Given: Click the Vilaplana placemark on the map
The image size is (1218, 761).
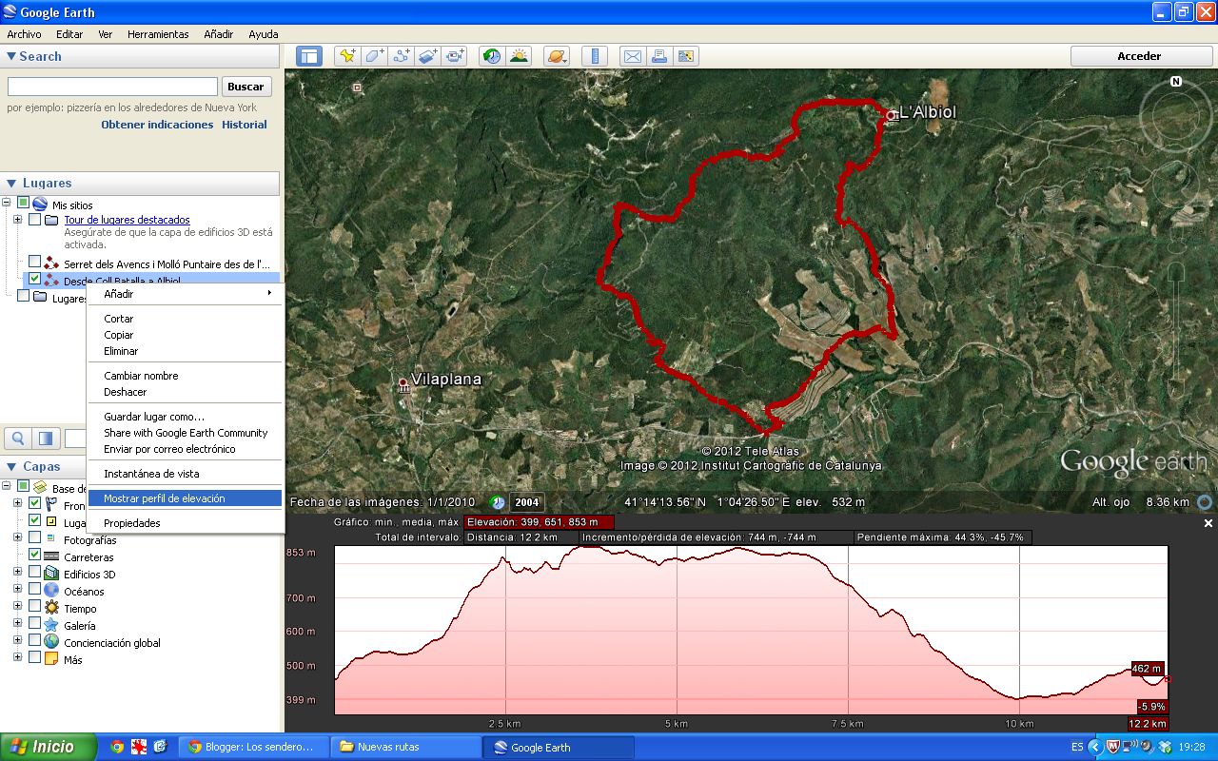Looking at the screenshot, I should pyautogui.click(x=403, y=384).
